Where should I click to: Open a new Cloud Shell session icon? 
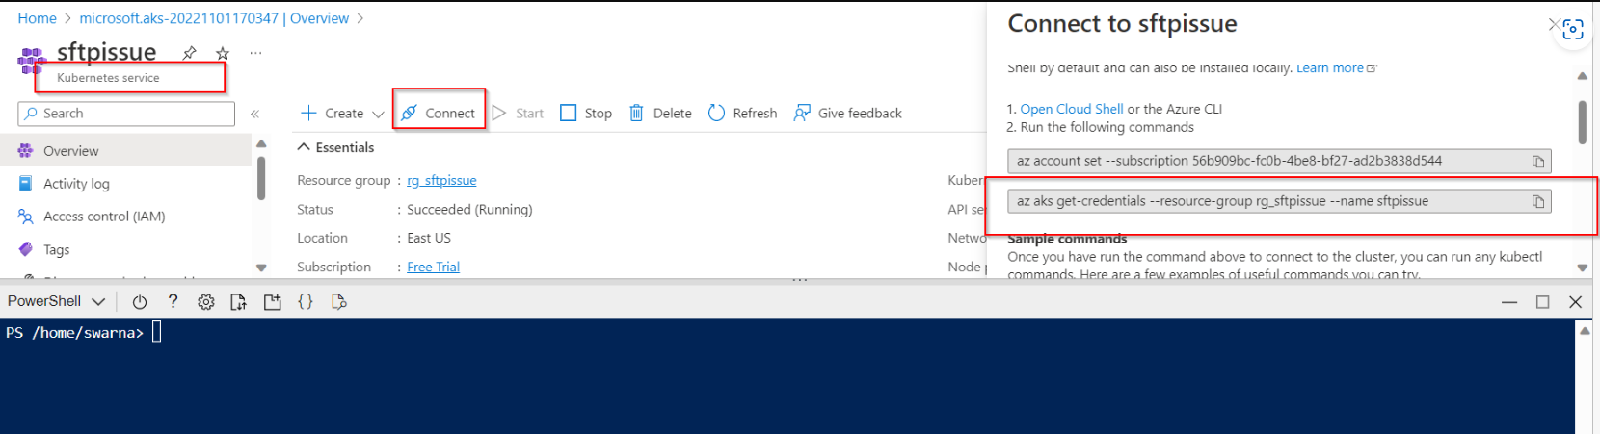(273, 302)
